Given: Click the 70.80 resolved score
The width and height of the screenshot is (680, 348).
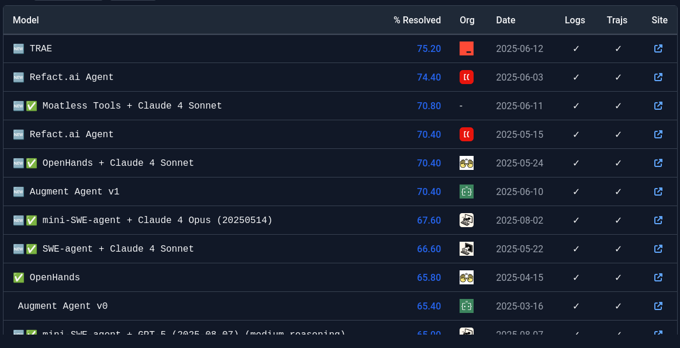Looking at the screenshot, I should (x=429, y=106).
